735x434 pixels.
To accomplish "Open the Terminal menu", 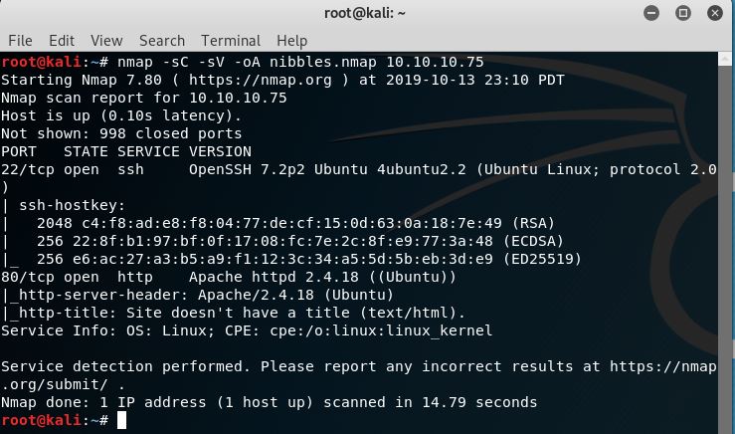I will click(x=231, y=41).
